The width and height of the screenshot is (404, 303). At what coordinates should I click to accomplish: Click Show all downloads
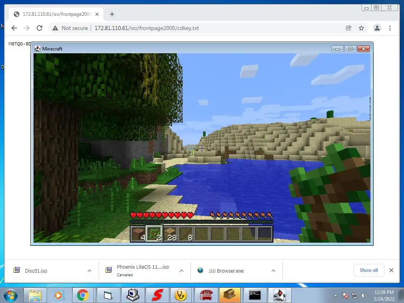[369, 270]
